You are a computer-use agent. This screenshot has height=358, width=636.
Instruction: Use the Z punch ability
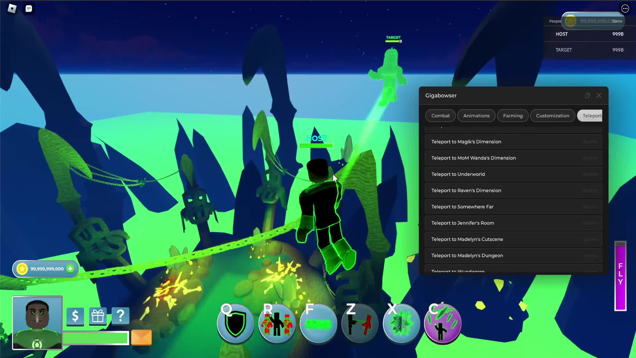click(360, 323)
